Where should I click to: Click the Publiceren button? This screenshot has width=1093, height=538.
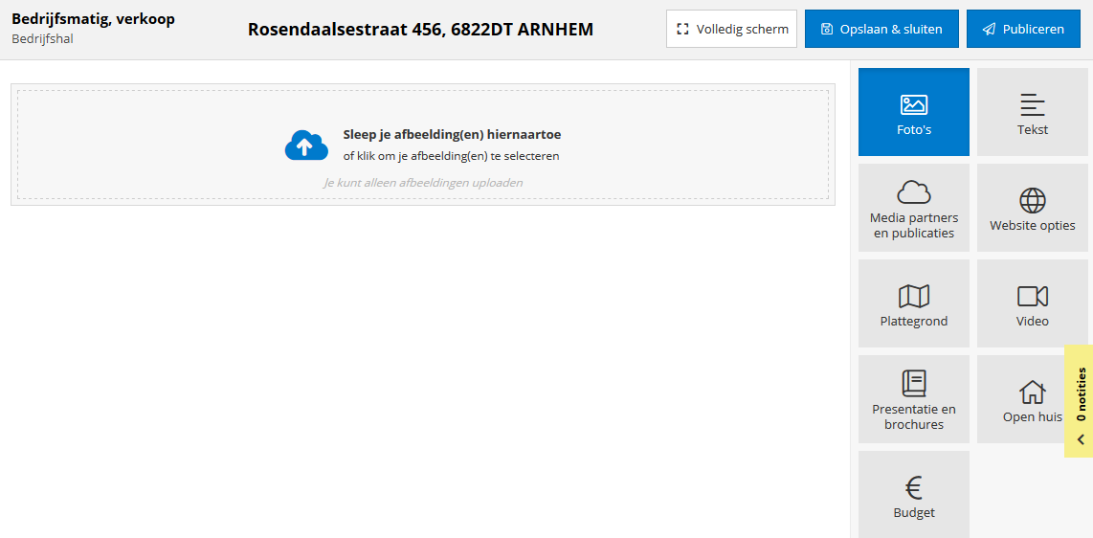click(x=1022, y=30)
